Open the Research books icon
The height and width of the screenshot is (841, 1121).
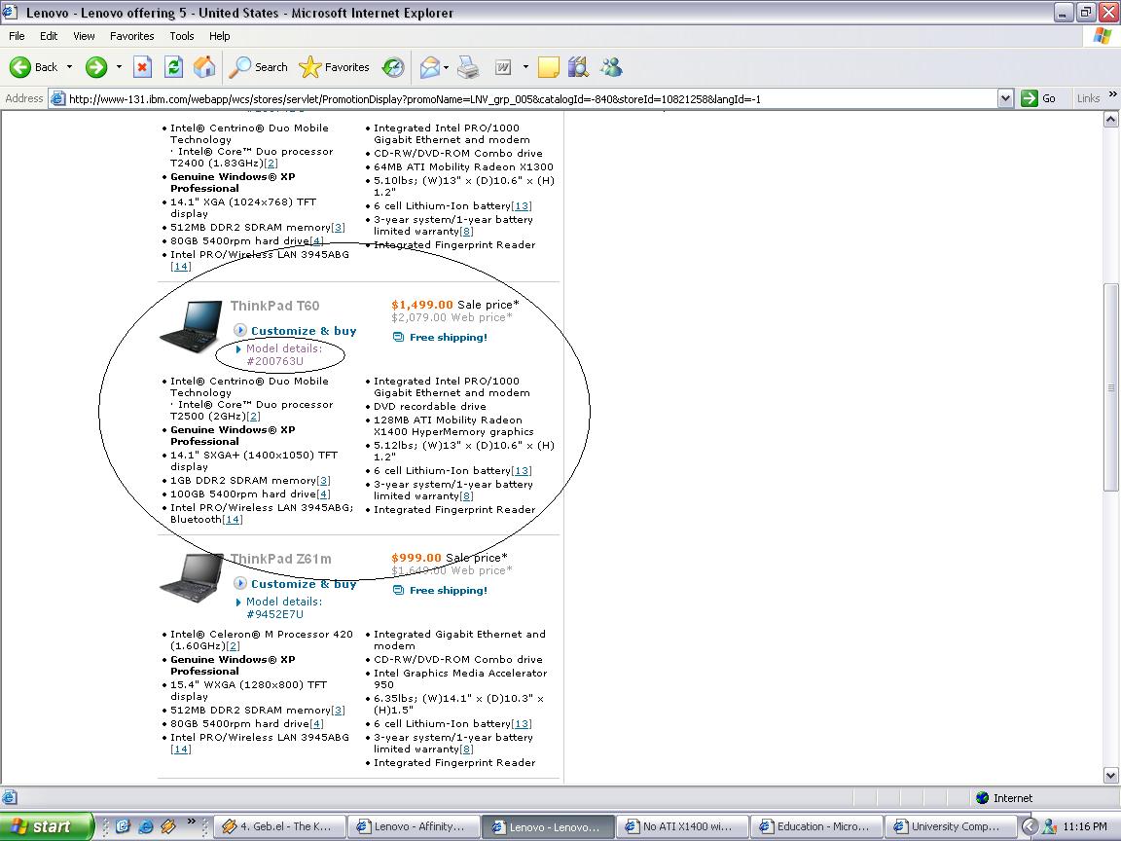[578, 67]
